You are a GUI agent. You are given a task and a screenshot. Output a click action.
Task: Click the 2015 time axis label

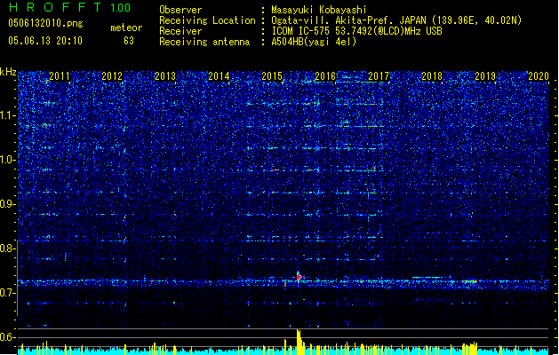(272, 76)
